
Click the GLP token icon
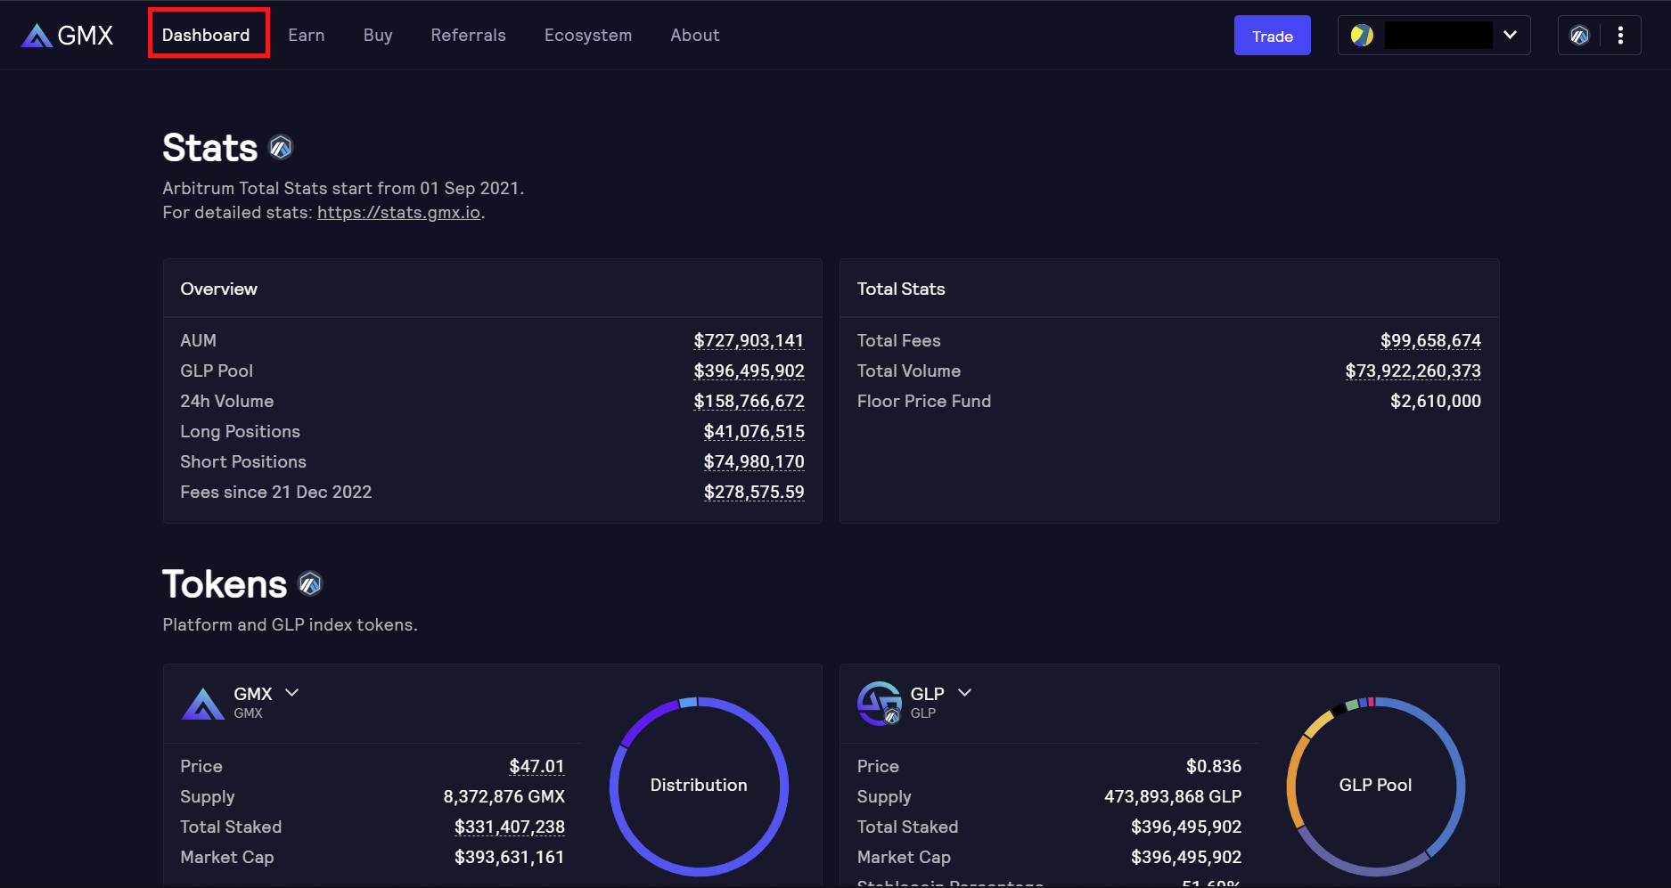point(879,704)
